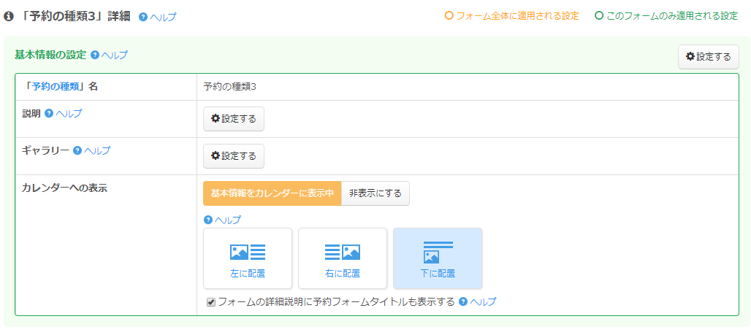Click help icon next to the page title

click(x=143, y=17)
